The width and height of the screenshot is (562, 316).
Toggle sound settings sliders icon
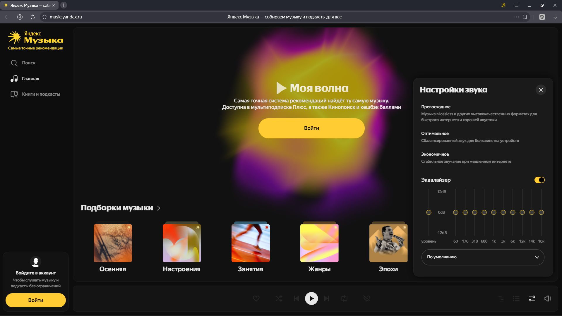point(532,298)
